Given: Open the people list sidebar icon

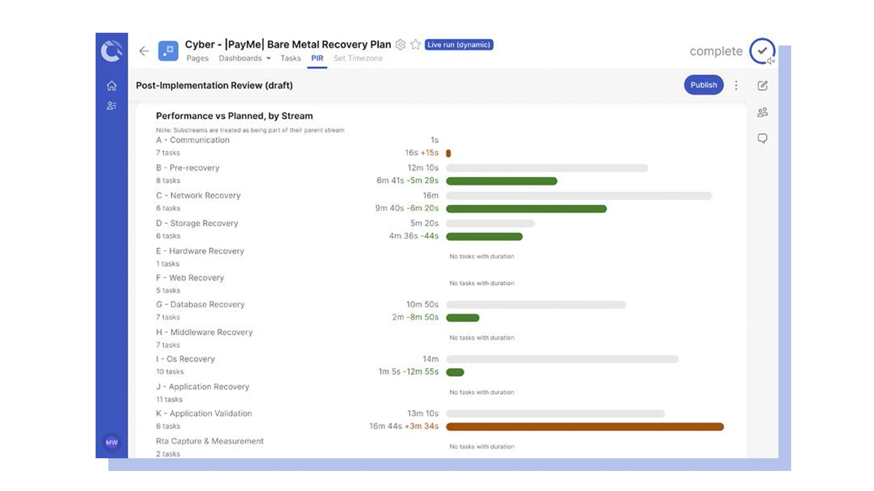Looking at the screenshot, I should 112,105.
